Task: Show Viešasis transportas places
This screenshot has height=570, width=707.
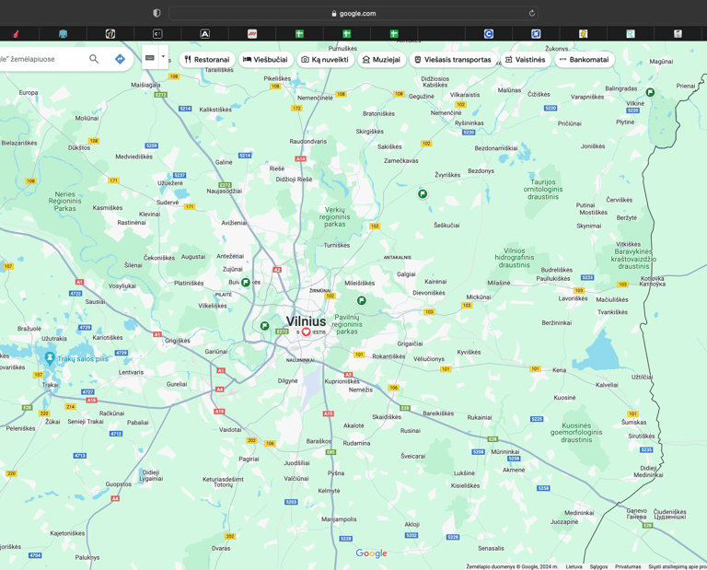Action: pos(453,60)
